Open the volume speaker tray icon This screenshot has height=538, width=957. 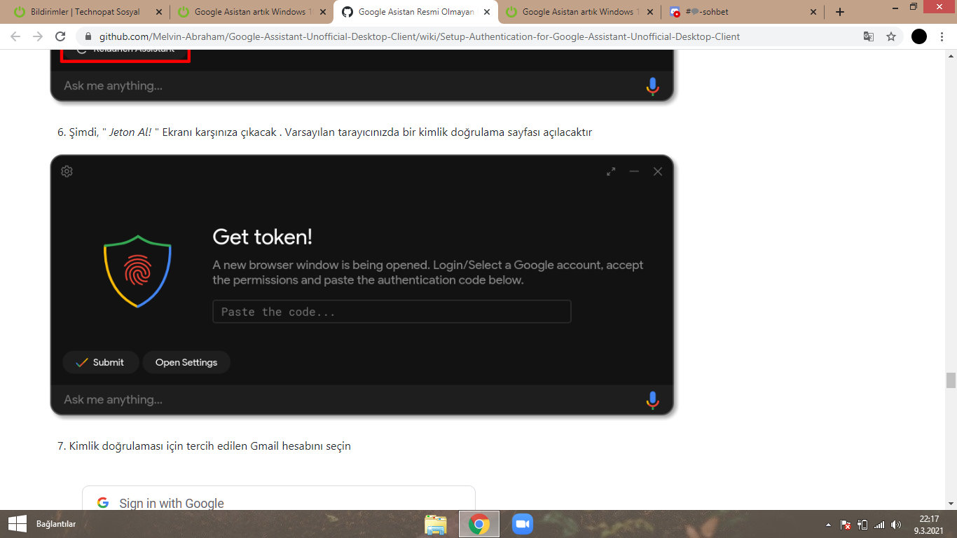pos(896,524)
